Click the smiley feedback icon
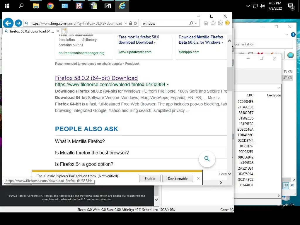Viewport: 300px width, 225px height. [227, 23]
